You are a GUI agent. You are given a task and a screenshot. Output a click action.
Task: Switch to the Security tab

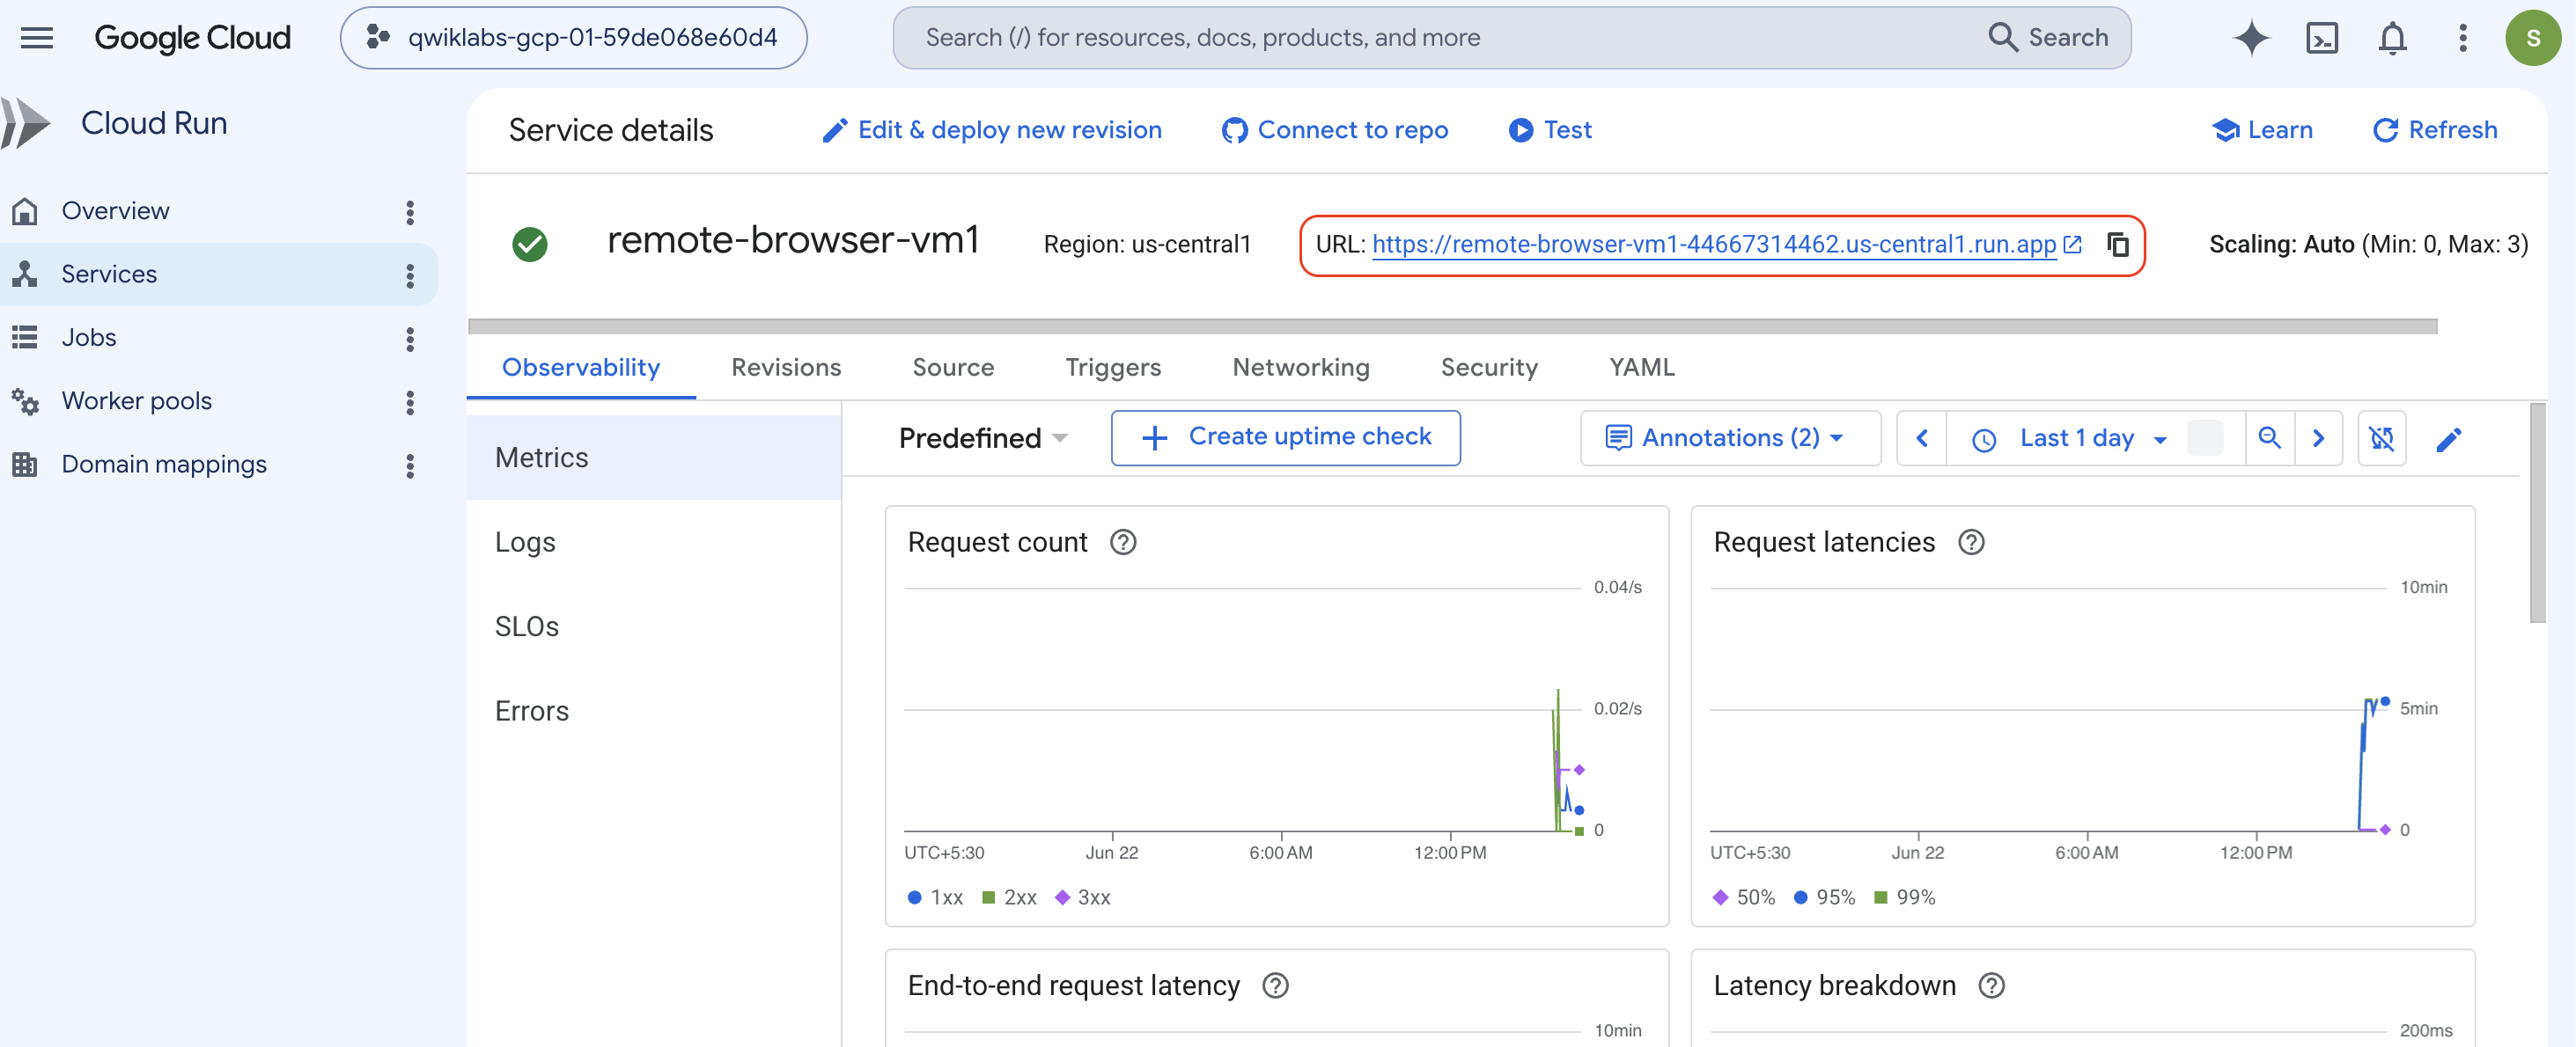[x=1489, y=367]
